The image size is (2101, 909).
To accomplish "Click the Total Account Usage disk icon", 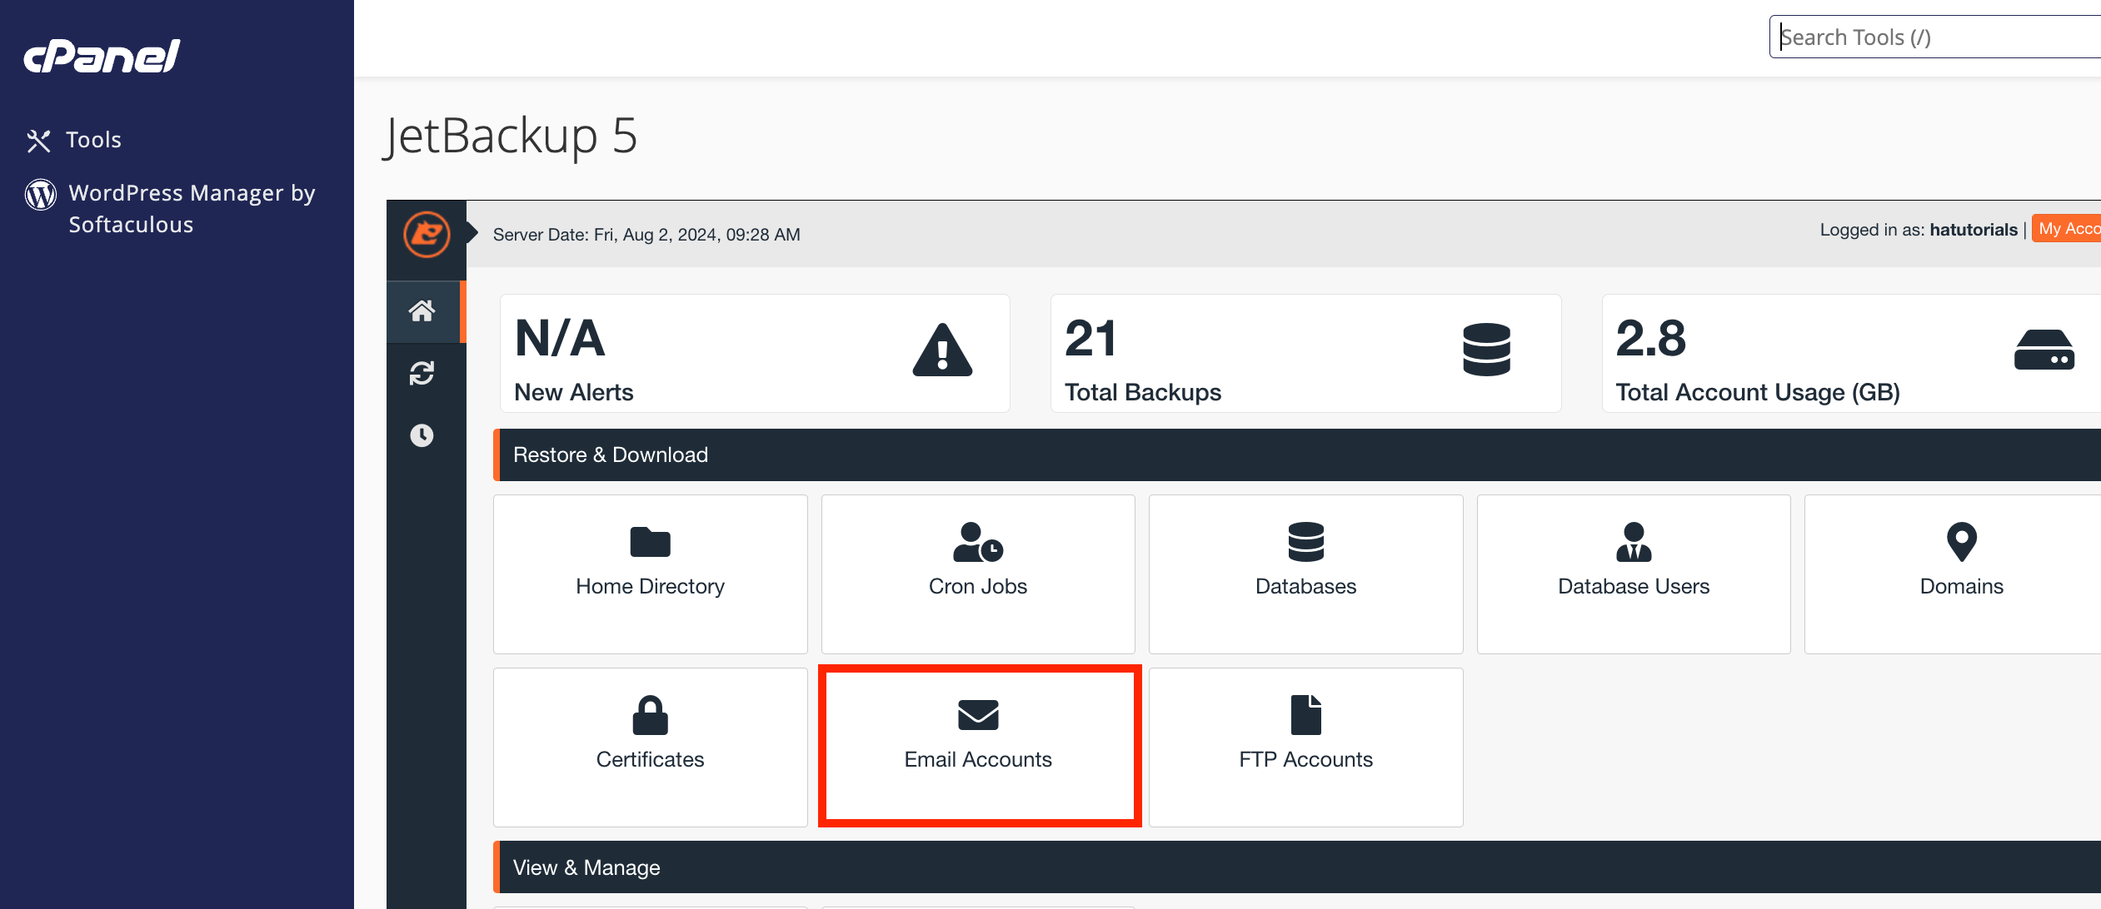I will (x=2044, y=350).
